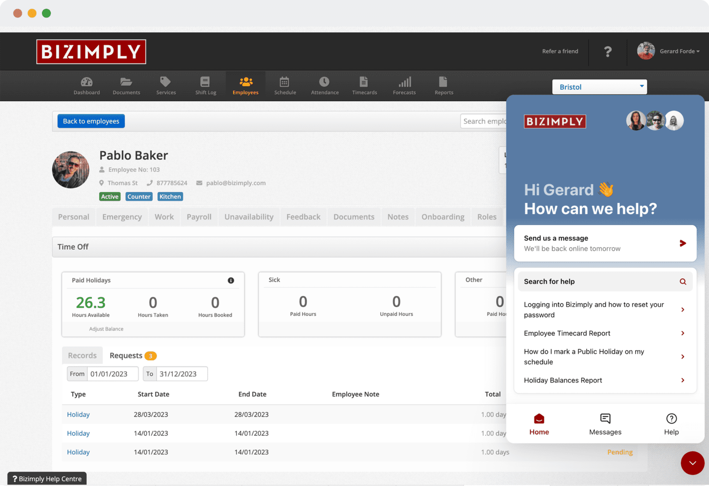Open the Feedback tab for Pablo Baker
This screenshot has width=709, height=486.
click(303, 216)
